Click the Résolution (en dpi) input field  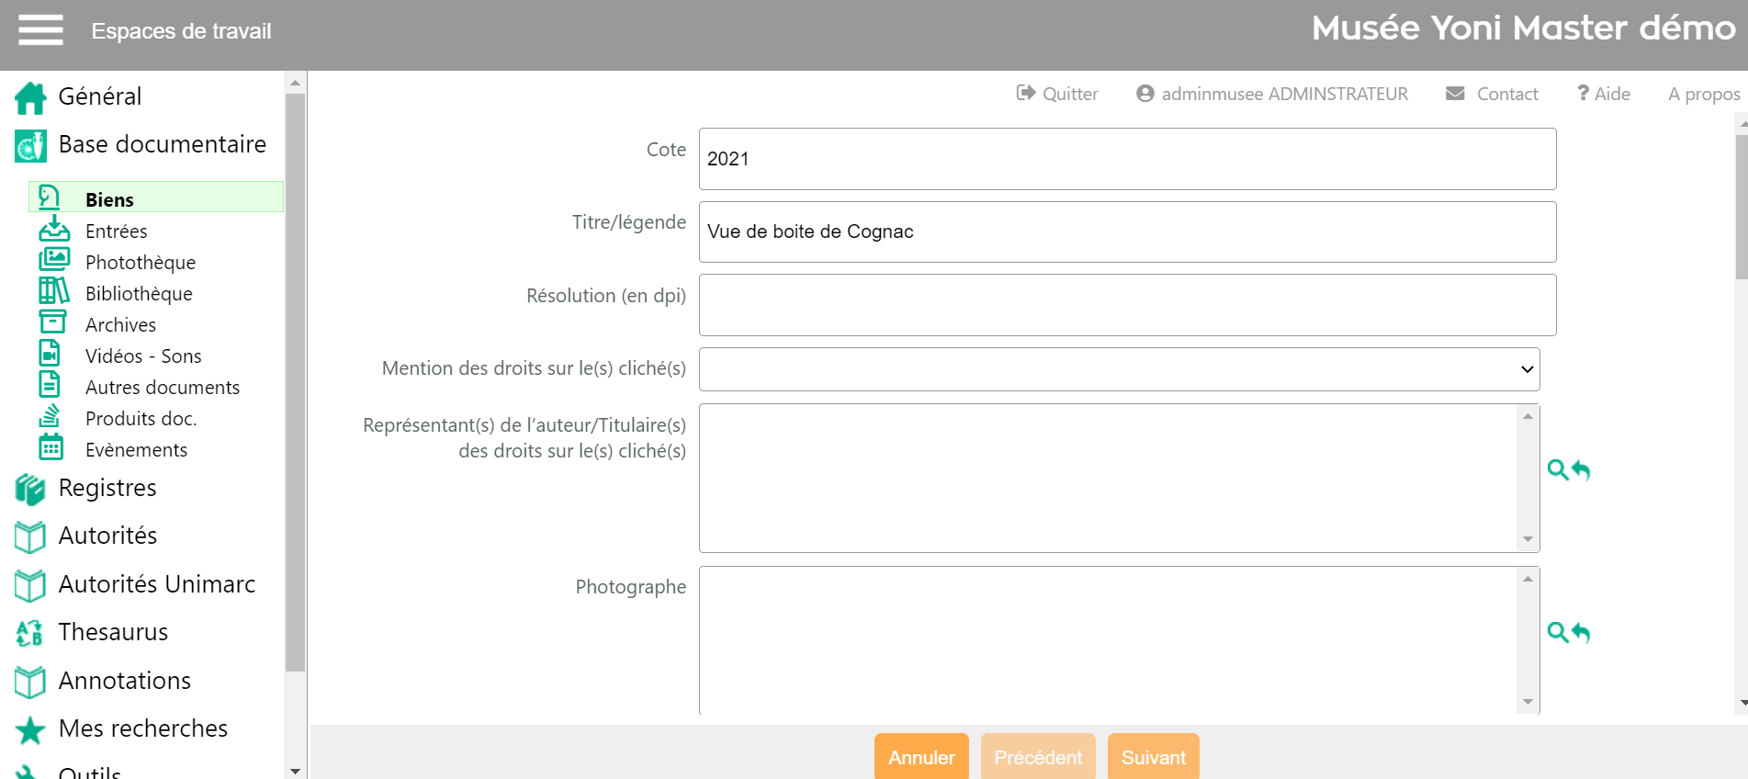tap(1127, 305)
